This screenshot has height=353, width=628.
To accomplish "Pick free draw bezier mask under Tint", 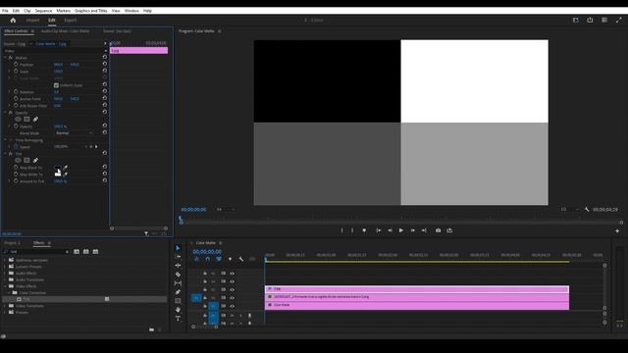I will [35, 161].
